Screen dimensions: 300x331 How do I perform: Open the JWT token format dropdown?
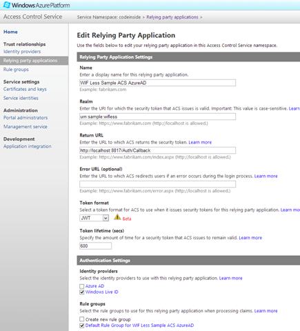pos(94,218)
